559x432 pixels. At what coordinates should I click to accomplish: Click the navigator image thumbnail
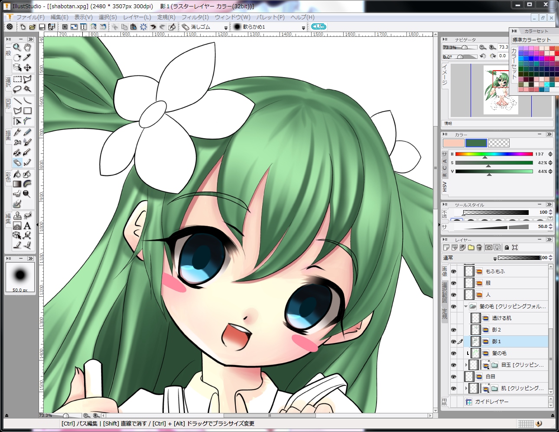click(x=500, y=90)
